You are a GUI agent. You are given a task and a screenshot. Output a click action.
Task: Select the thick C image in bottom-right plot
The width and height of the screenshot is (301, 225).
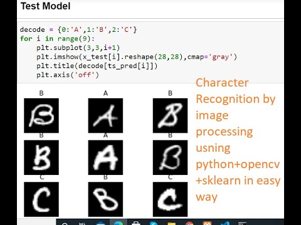pos(170,199)
